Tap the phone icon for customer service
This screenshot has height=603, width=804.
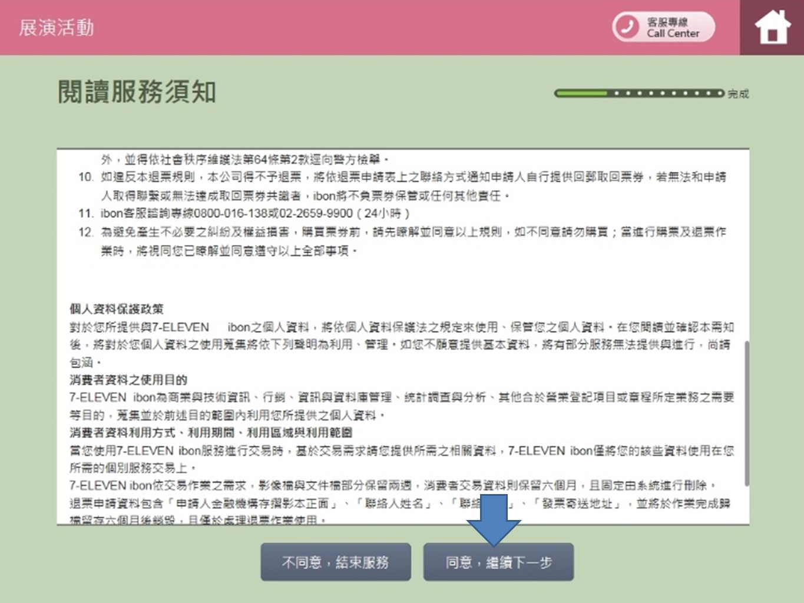click(627, 27)
